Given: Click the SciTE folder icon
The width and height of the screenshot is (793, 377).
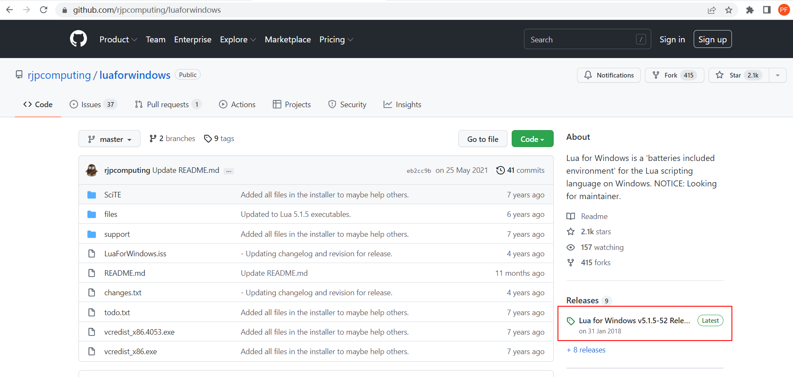Looking at the screenshot, I should click(92, 195).
